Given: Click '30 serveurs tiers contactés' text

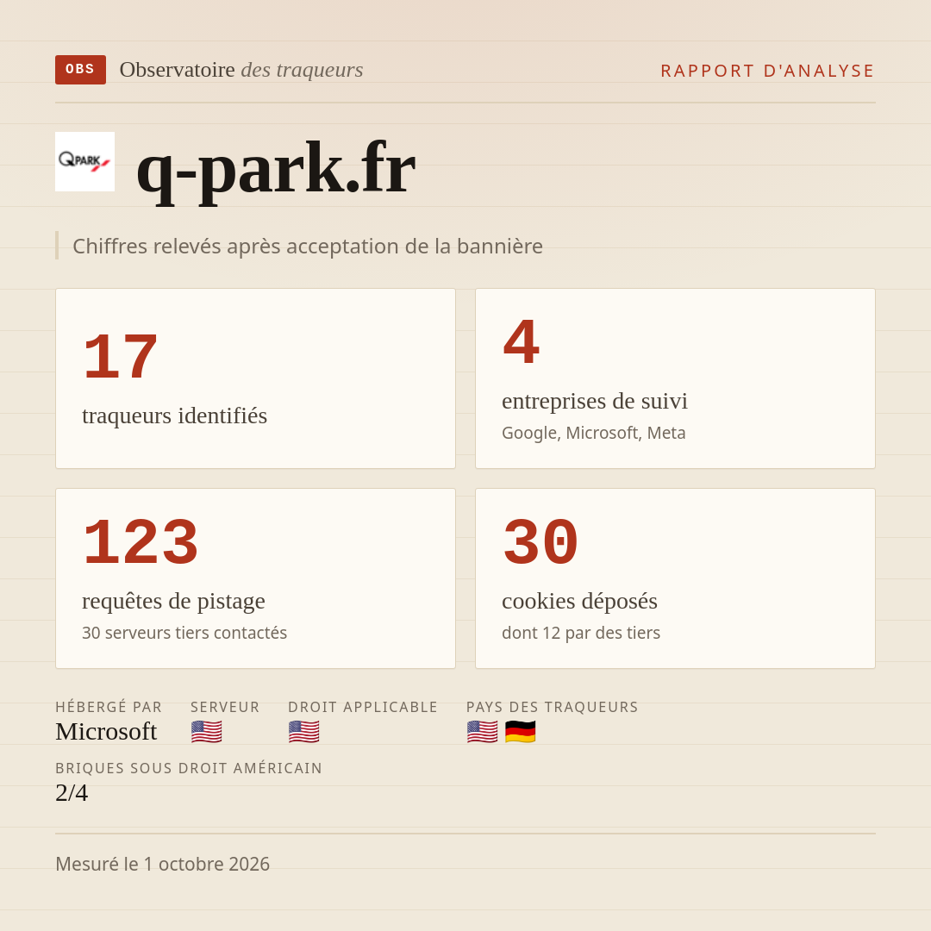Looking at the screenshot, I should coord(184,633).
